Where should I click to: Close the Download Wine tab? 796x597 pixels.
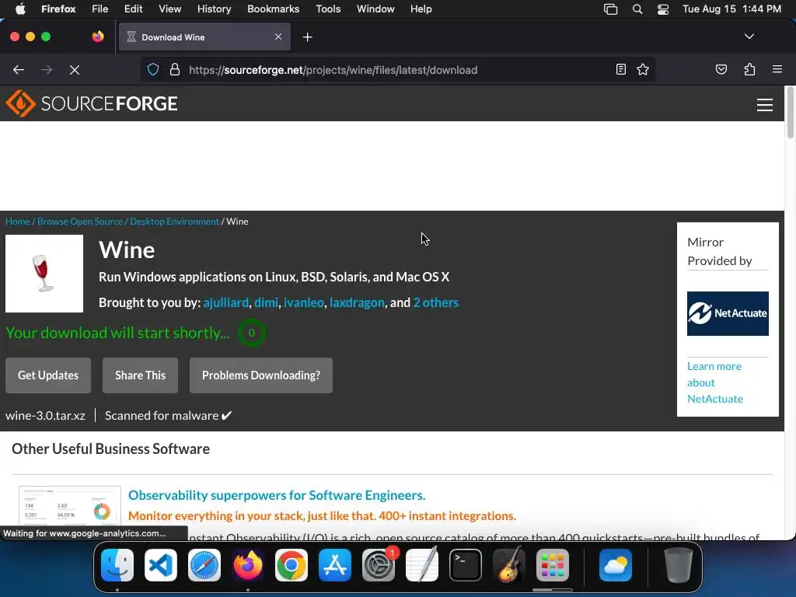click(278, 37)
